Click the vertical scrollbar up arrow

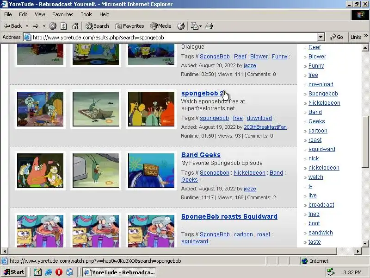[x=365, y=48]
